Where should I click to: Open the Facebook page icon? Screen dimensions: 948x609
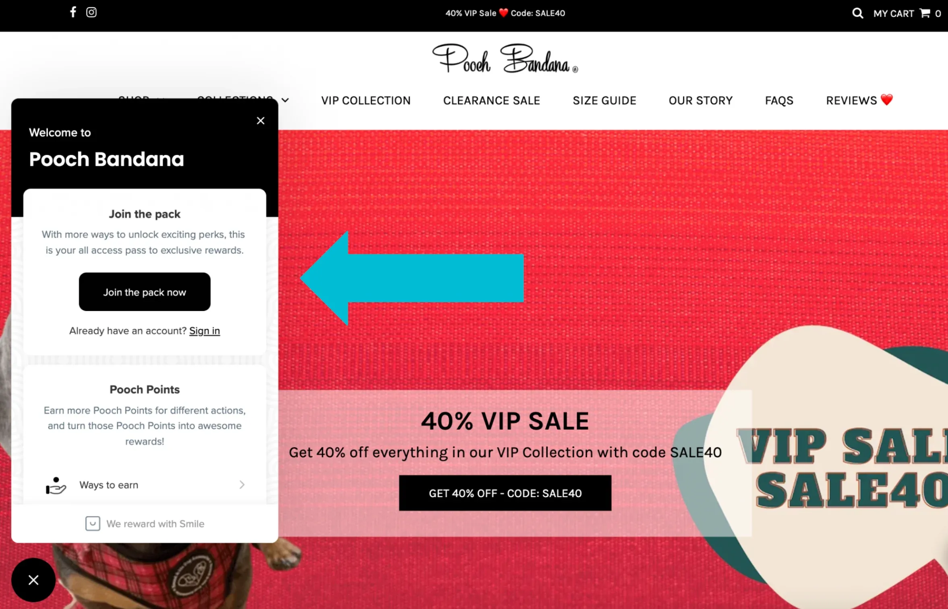point(73,12)
